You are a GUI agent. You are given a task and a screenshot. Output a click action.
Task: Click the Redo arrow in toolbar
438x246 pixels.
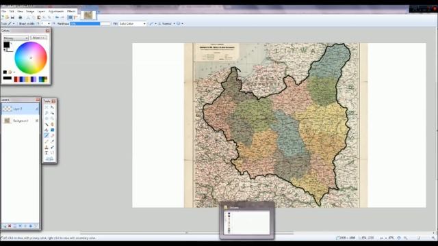coord(62,17)
